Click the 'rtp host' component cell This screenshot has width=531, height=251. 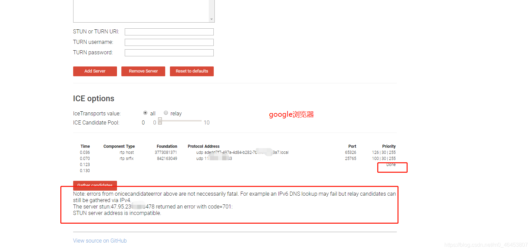[127, 152]
